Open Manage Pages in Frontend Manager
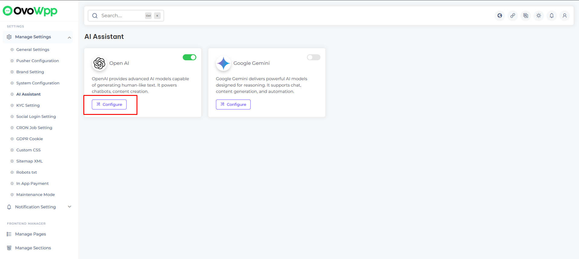This screenshot has width=579, height=259. tap(31, 234)
